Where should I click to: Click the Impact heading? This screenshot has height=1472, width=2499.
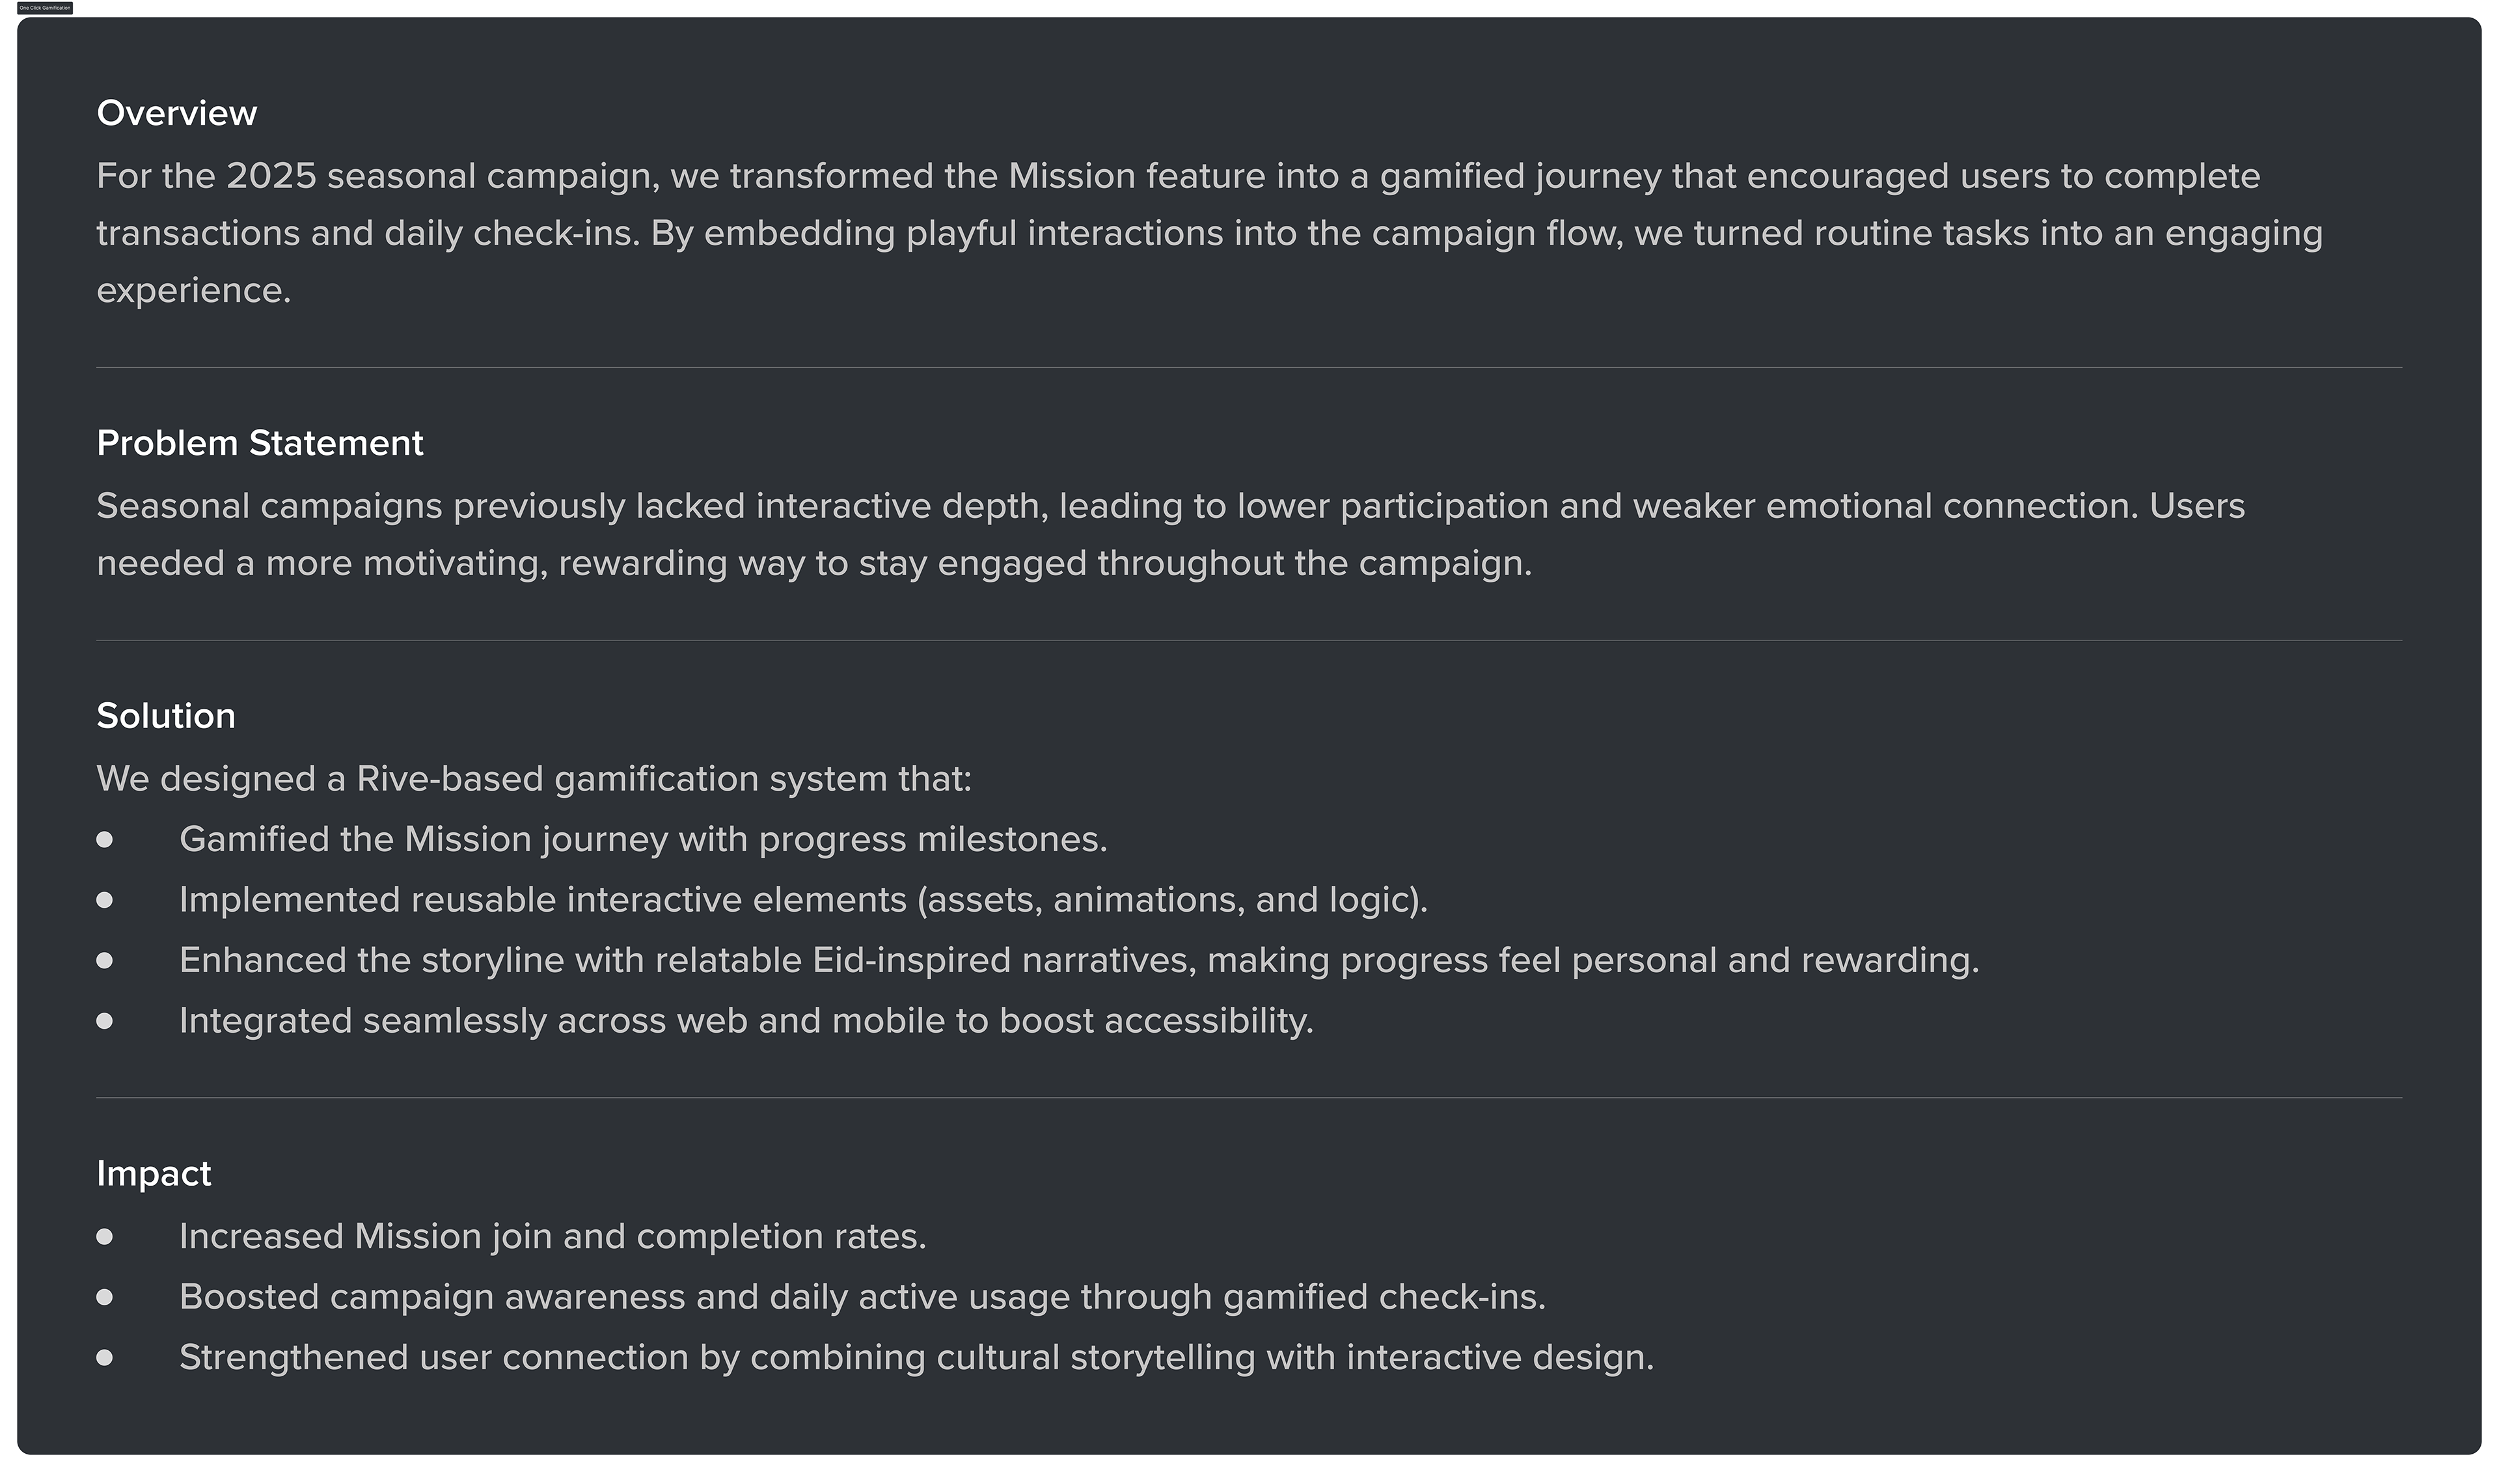(x=154, y=1173)
